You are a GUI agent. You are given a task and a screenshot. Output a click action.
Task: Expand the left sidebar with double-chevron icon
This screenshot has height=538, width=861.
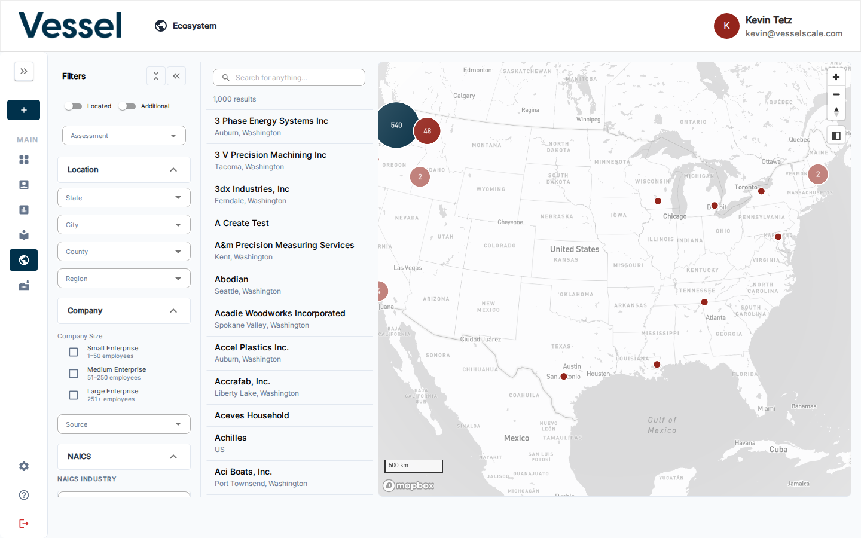24,71
